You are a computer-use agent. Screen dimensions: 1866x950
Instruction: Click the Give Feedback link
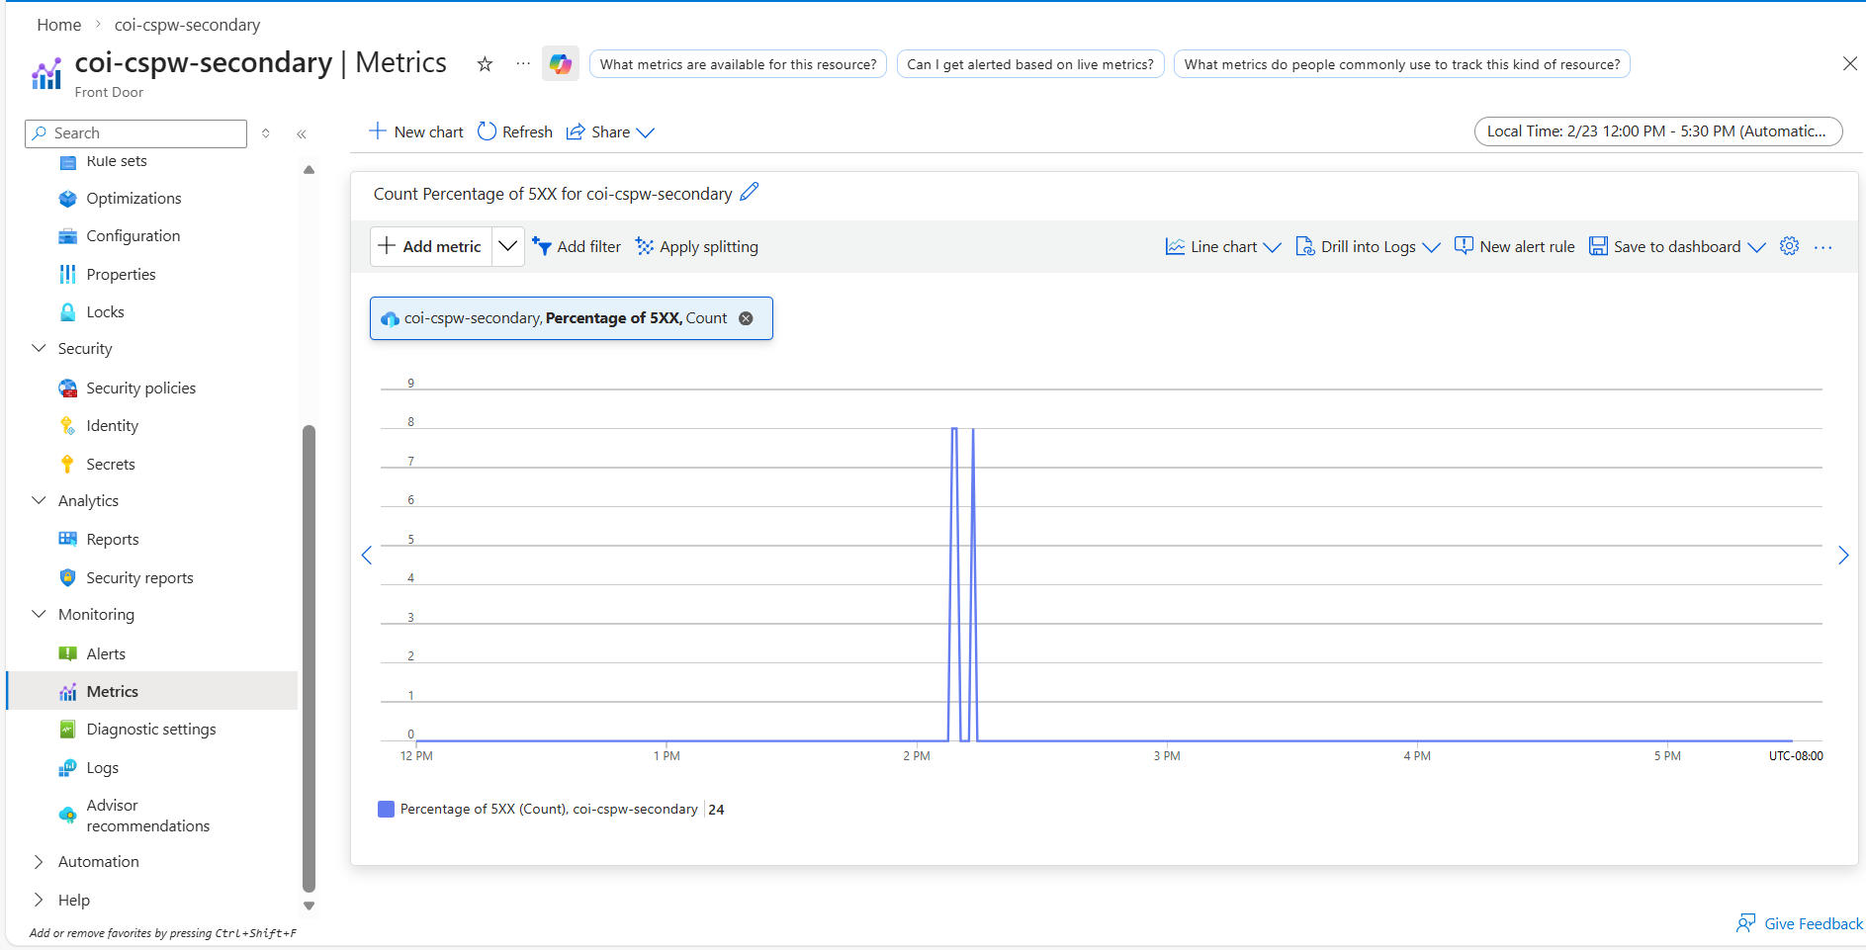(1801, 923)
